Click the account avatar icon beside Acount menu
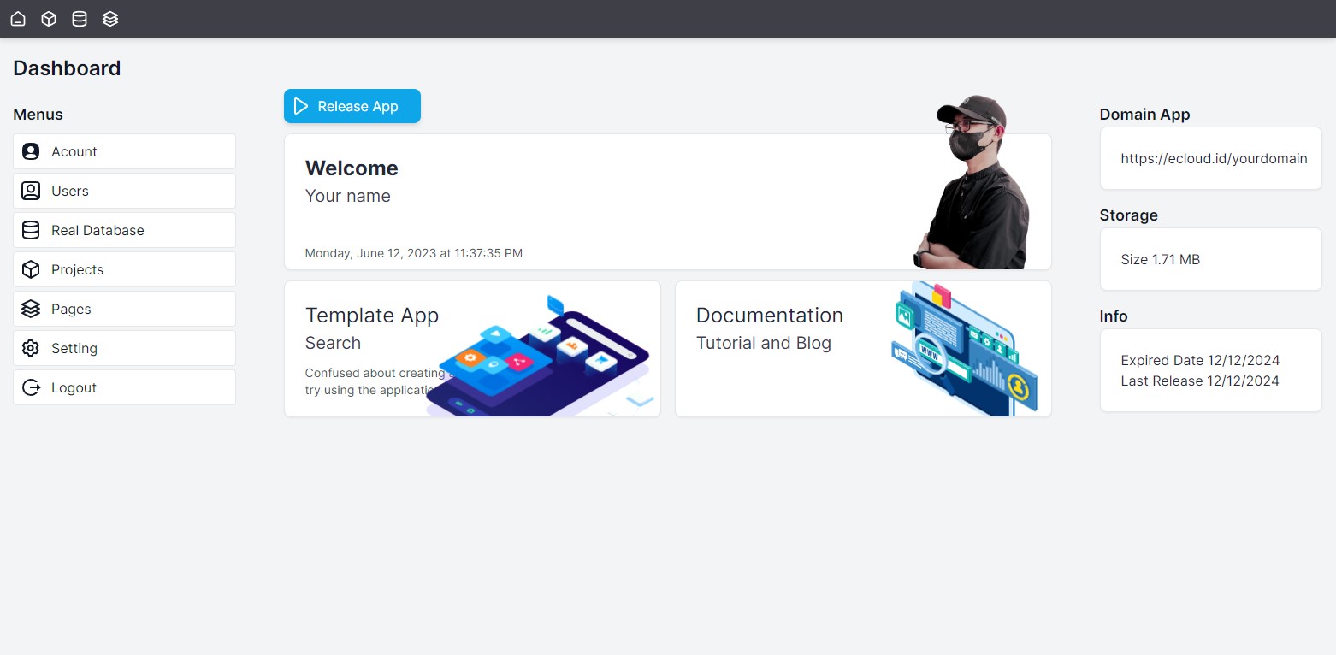 coord(31,151)
